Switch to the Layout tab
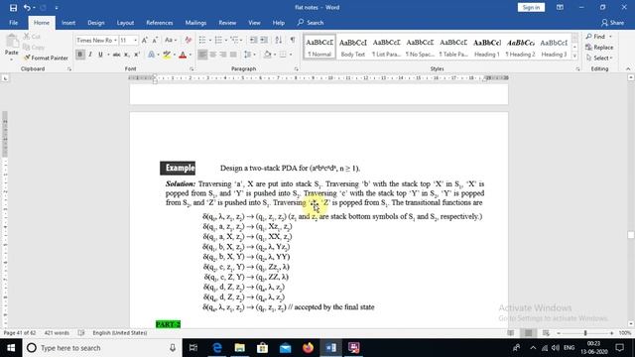This screenshot has width=635, height=357. pyautogui.click(x=125, y=23)
